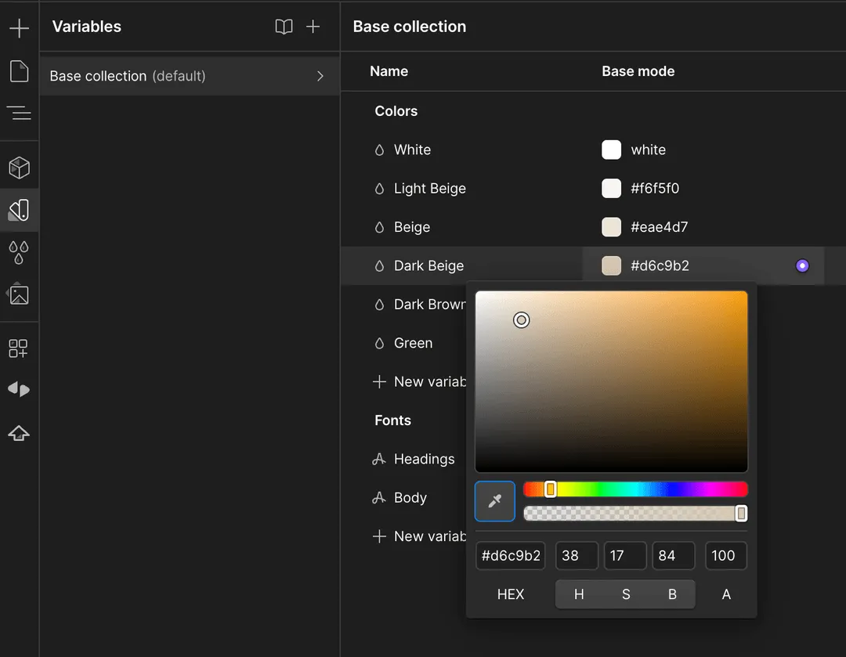Click the saturation-brightness picker handle
The width and height of the screenshot is (846, 657).
click(x=521, y=319)
